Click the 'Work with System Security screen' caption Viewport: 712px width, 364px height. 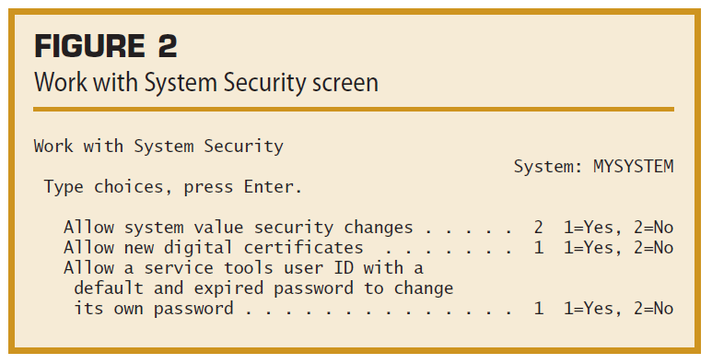coord(206,83)
